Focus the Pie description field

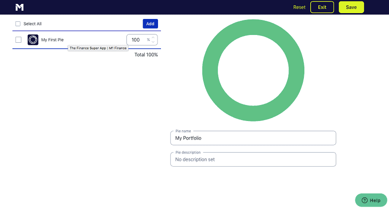tap(253, 159)
